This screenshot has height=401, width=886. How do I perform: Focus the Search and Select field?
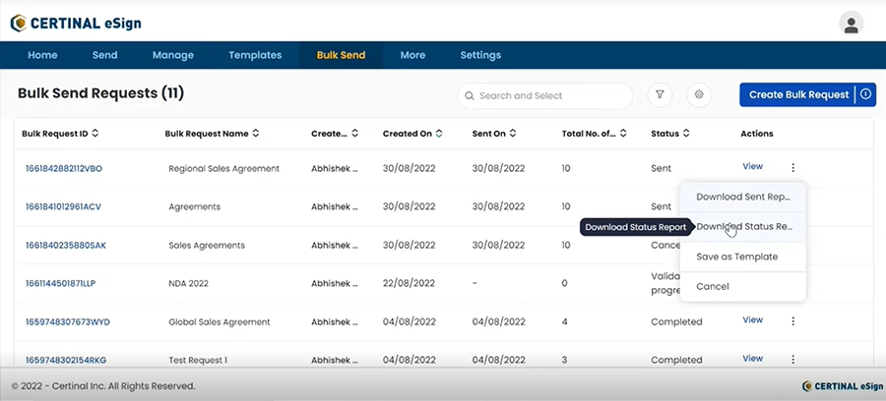(544, 96)
